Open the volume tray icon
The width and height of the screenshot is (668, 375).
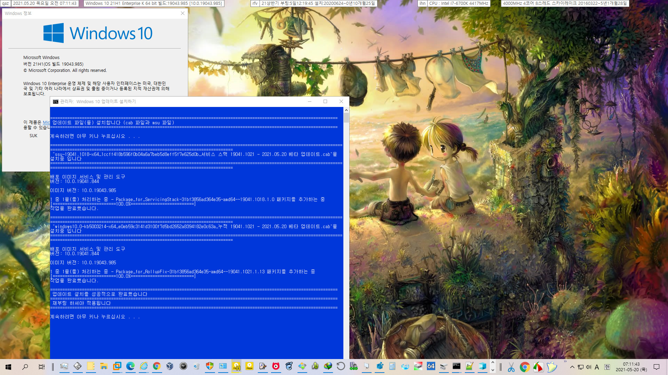coord(589,367)
